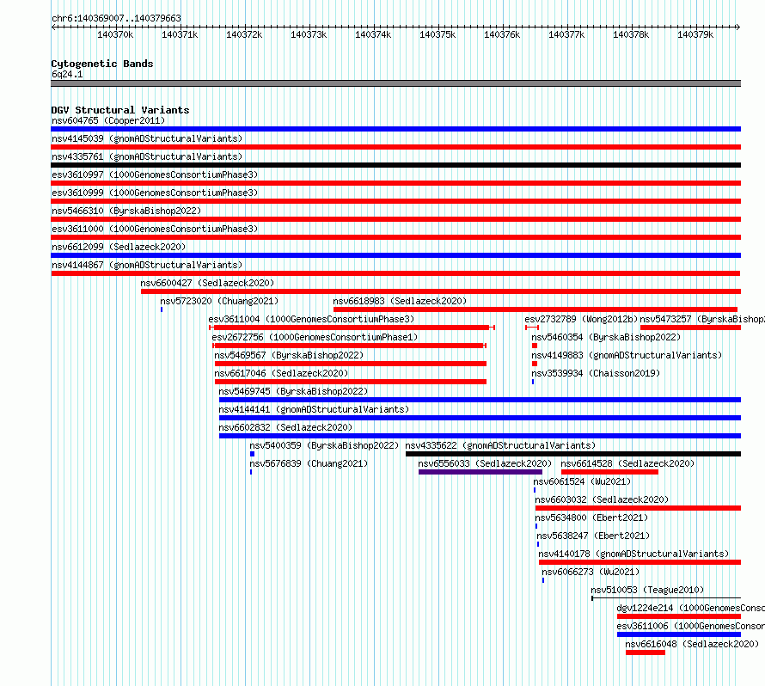The image size is (765, 686).
Task: Click esv3610999 variant label
Action: click(x=155, y=193)
